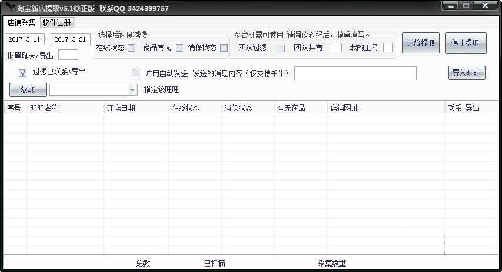The height and width of the screenshot is (272, 502).
Task: Click the 消保状态 column header
Action: click(248, 108)
